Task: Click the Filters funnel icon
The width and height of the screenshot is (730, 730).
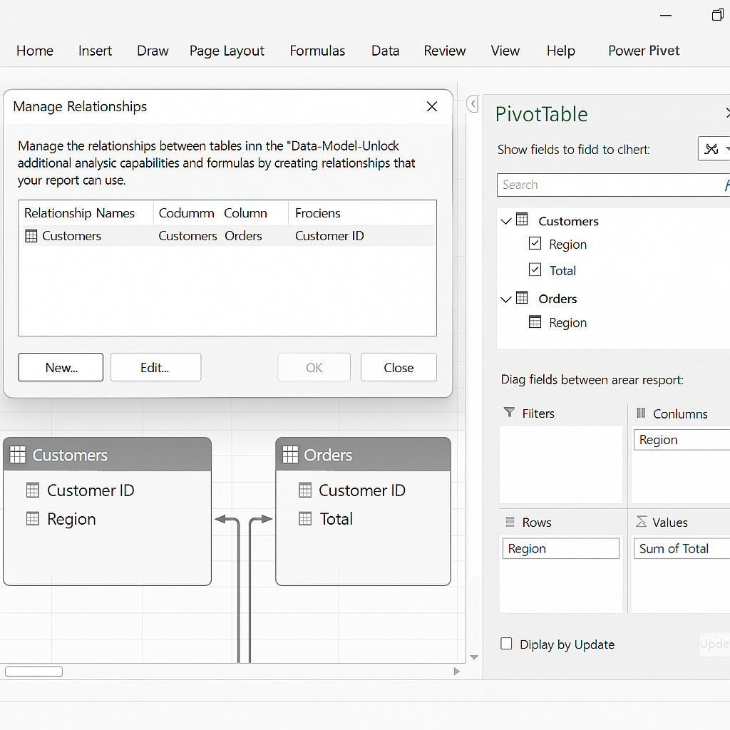Action: click(509, 412)
